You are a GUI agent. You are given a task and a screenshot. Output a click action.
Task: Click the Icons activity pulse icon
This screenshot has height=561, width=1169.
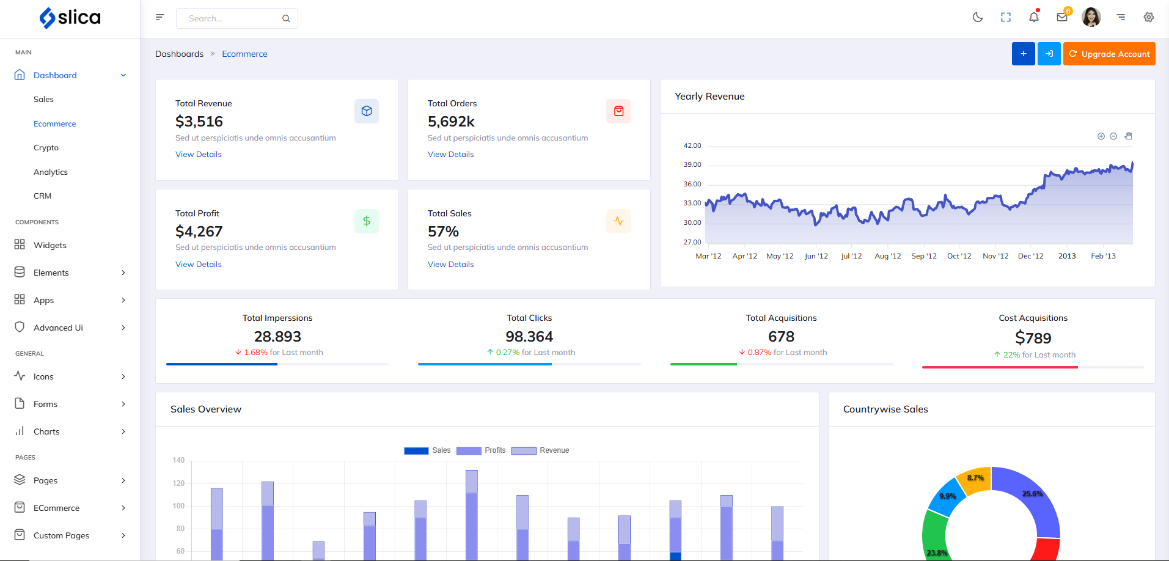(x=20, y=376)
